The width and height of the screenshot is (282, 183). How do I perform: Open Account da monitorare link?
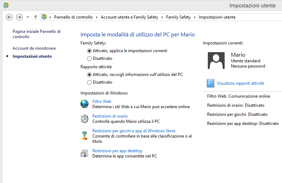pyautogui.click(x=34, y=48)
